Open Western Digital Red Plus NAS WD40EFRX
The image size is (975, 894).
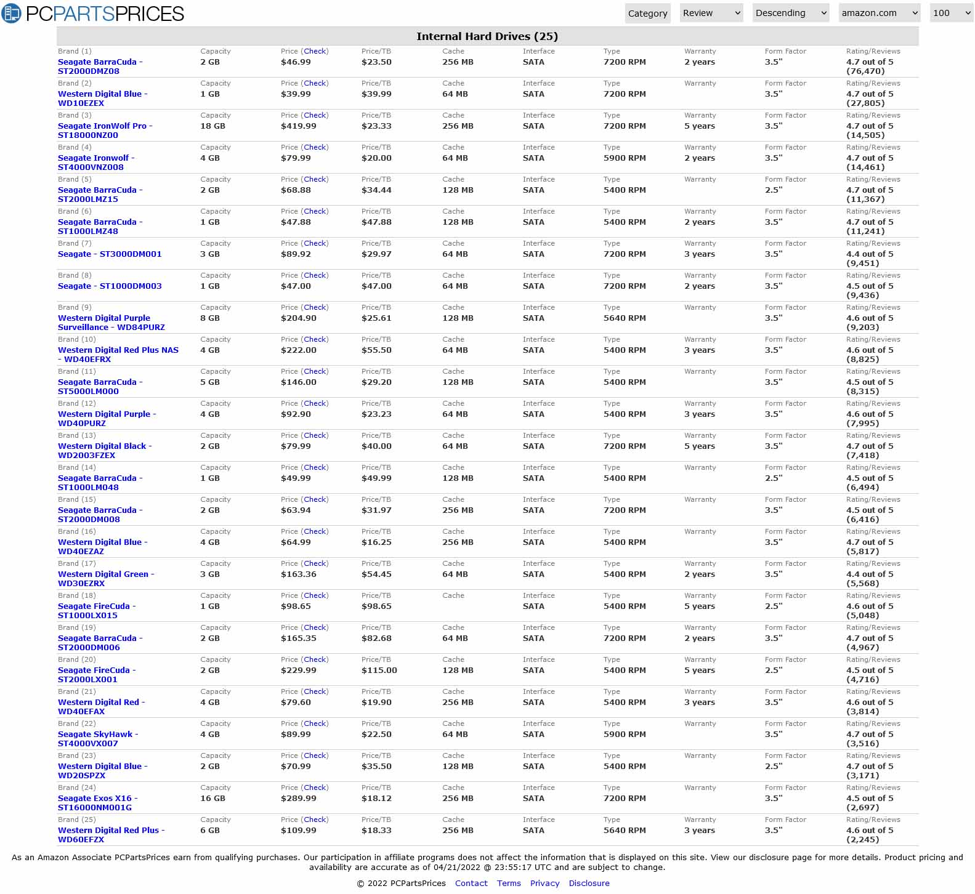(x=118, y=355)
